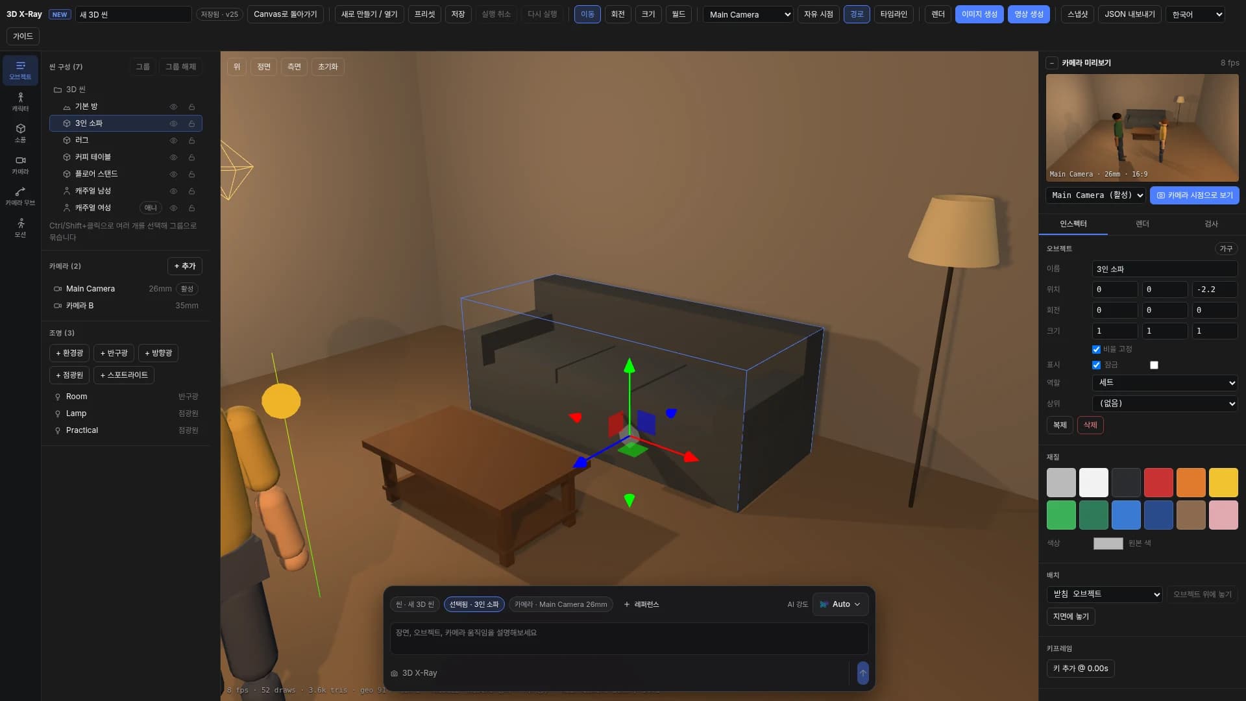Open the 캐릭터 sidebar panel

(20, 101)
